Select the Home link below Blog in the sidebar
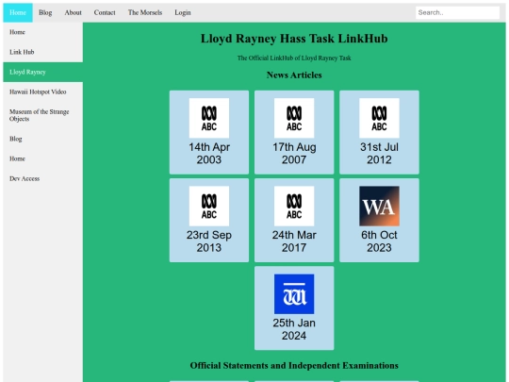Viewport: 509px width, 382px height. click(x=42, y=158)
